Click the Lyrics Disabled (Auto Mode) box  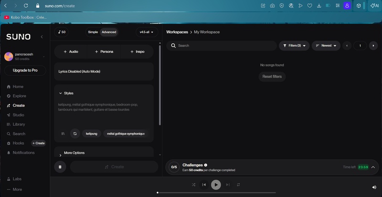pos(104,72)
